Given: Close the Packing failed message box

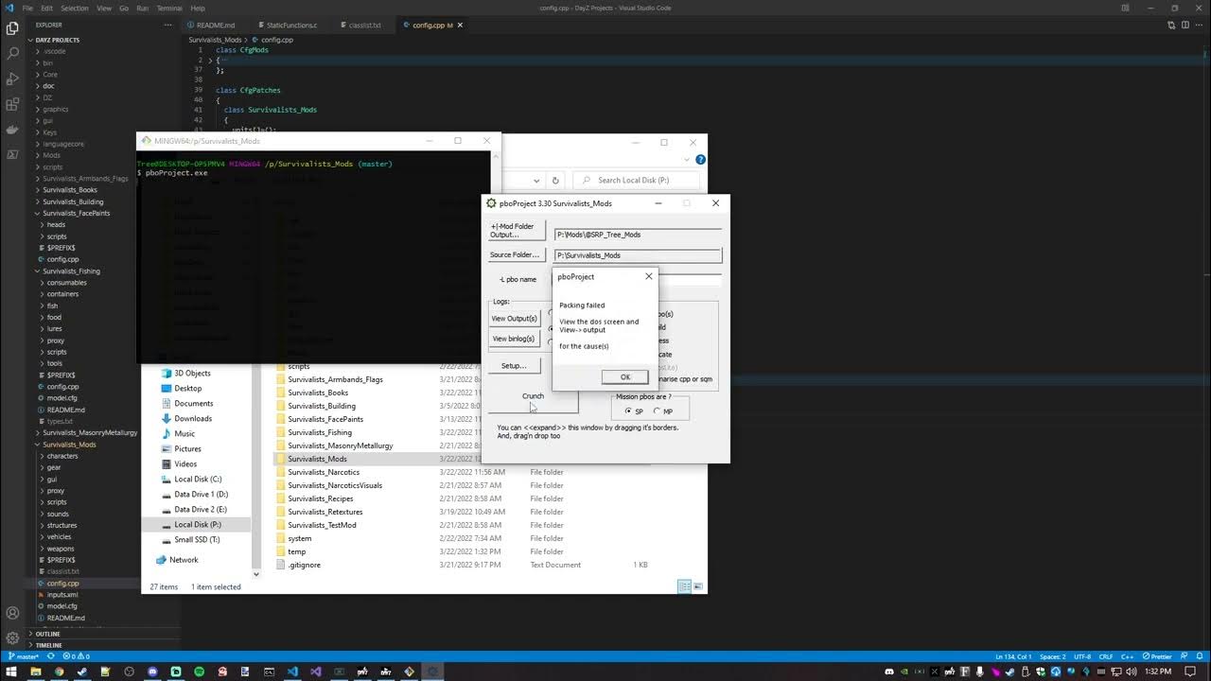Looking at the screenshot, I should point(648,276).
